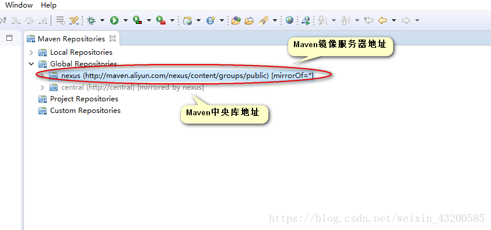Click the Last Edit Location icon
The height and width of the screenshot is (230, 491).
click(369, 20)
